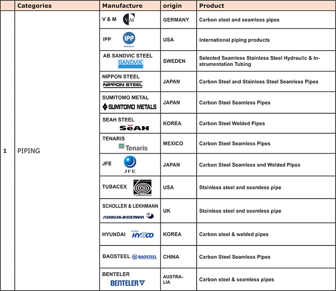Select the Tubacex spiral logo

coord(142,188)
